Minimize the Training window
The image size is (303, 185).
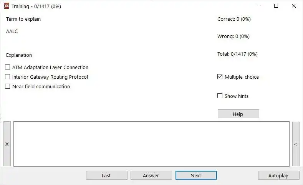point(258,6)
